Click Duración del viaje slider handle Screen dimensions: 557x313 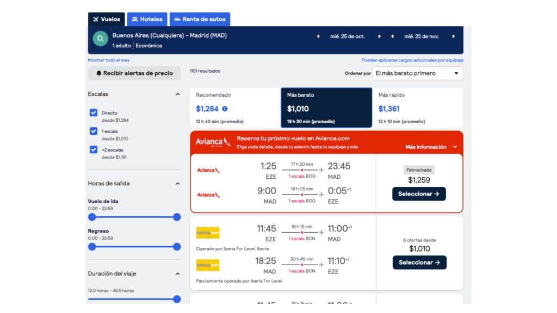coord(177,299)
